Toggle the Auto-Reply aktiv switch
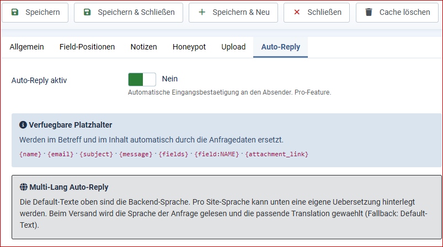 coord(142,79)
